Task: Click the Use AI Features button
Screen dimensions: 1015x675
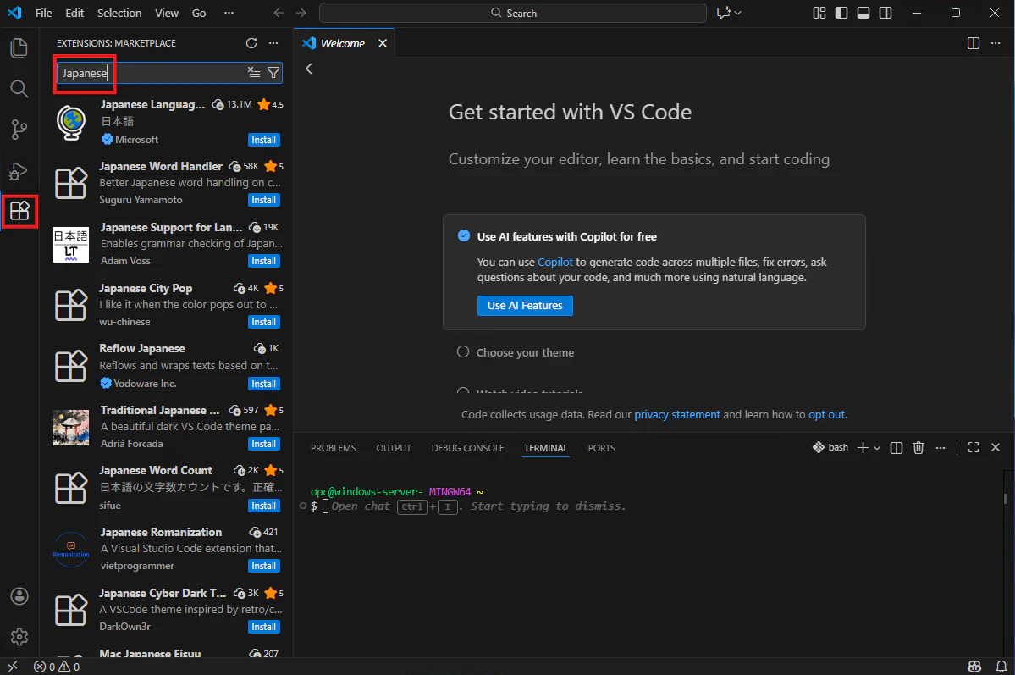Action: coord(525,306)
